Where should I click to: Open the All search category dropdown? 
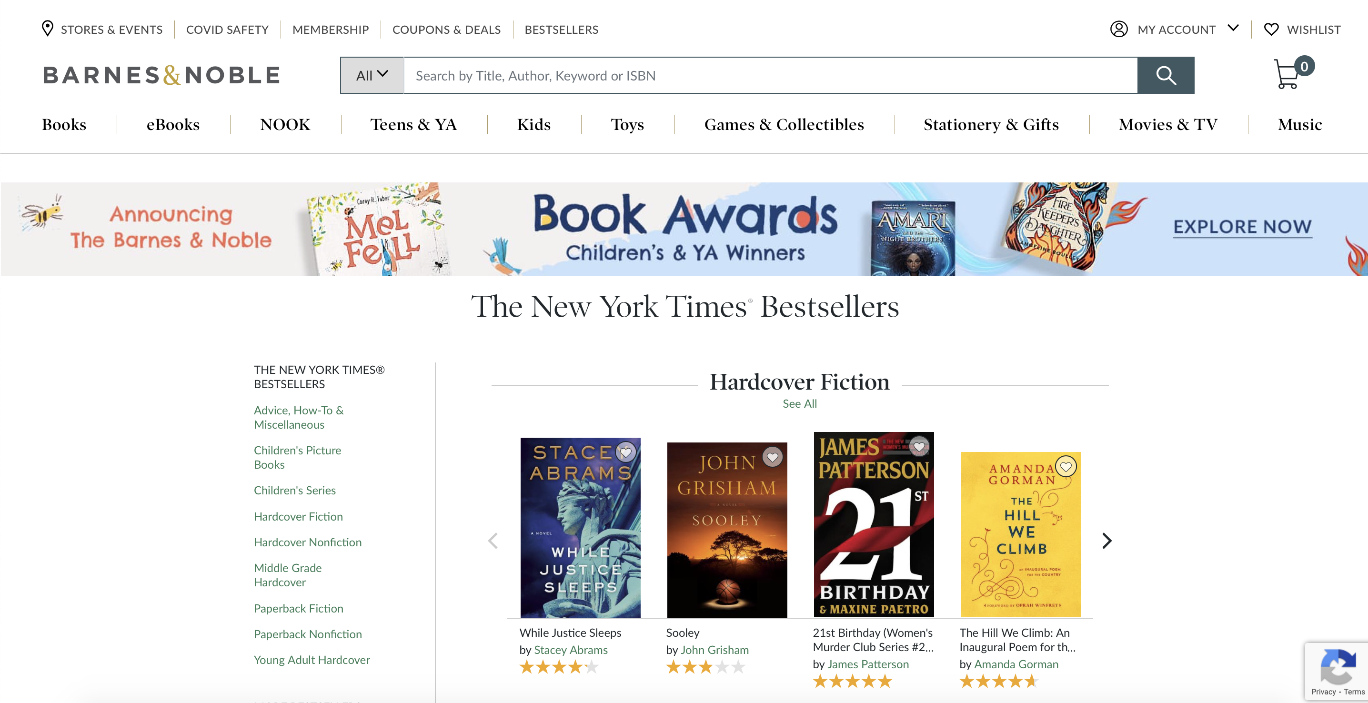(372, 75)
